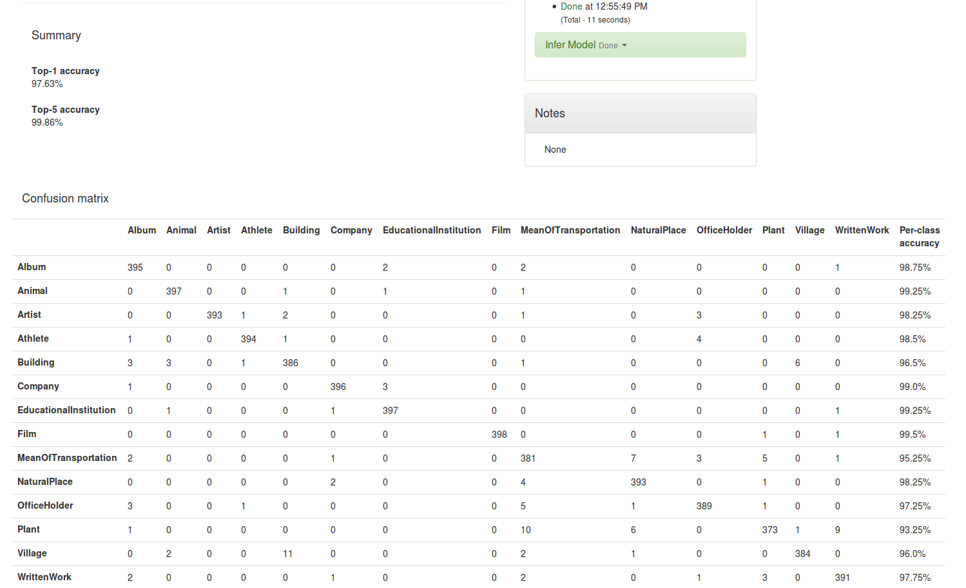Image resolution: width=966 pixels, height=588 pixels.
Task: Click the 99.86% accuracy value
Action: [47, 122]
